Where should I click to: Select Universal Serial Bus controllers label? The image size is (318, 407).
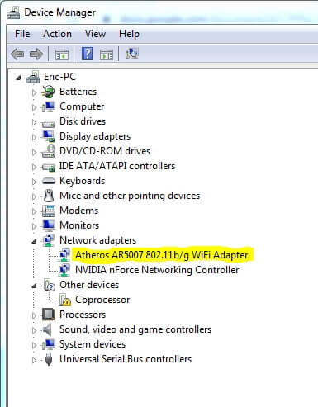pyautogui.click(x=126, y=359)
